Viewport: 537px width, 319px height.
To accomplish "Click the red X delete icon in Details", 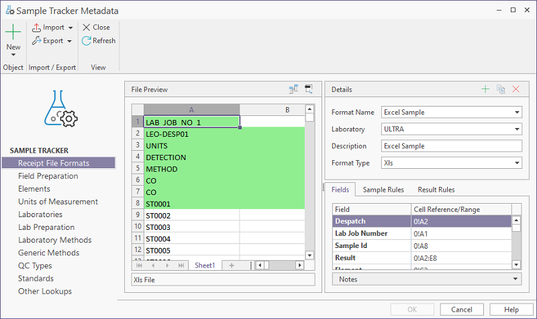I will [516, 89].
